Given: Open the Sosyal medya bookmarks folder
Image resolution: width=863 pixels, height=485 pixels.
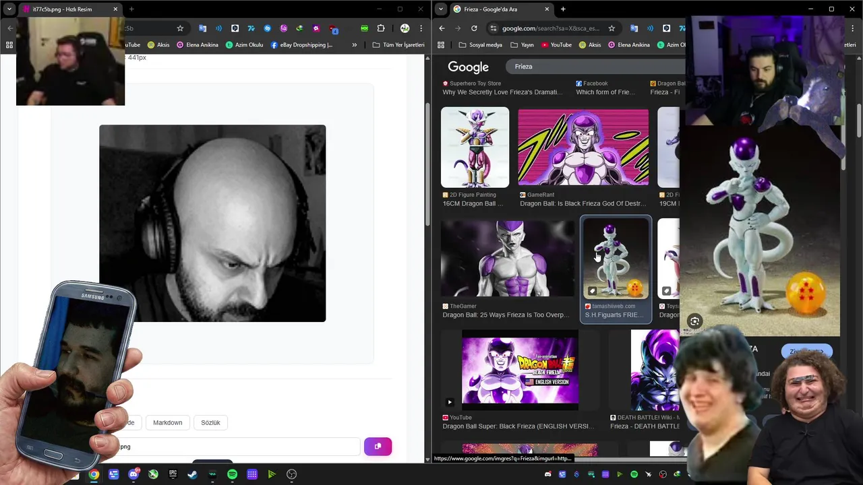Looking at the screenshot, I should point(480,45).
